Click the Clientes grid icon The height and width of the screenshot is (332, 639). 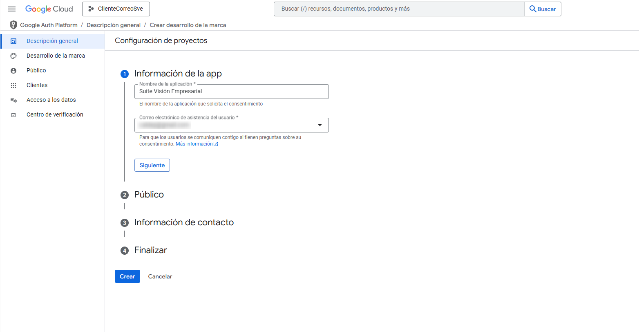(13, 85)
